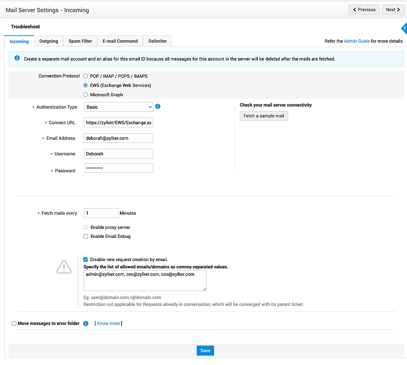Switch to the Outgoing tab
This screenshot has height=365, width=407.
[49, 41]
